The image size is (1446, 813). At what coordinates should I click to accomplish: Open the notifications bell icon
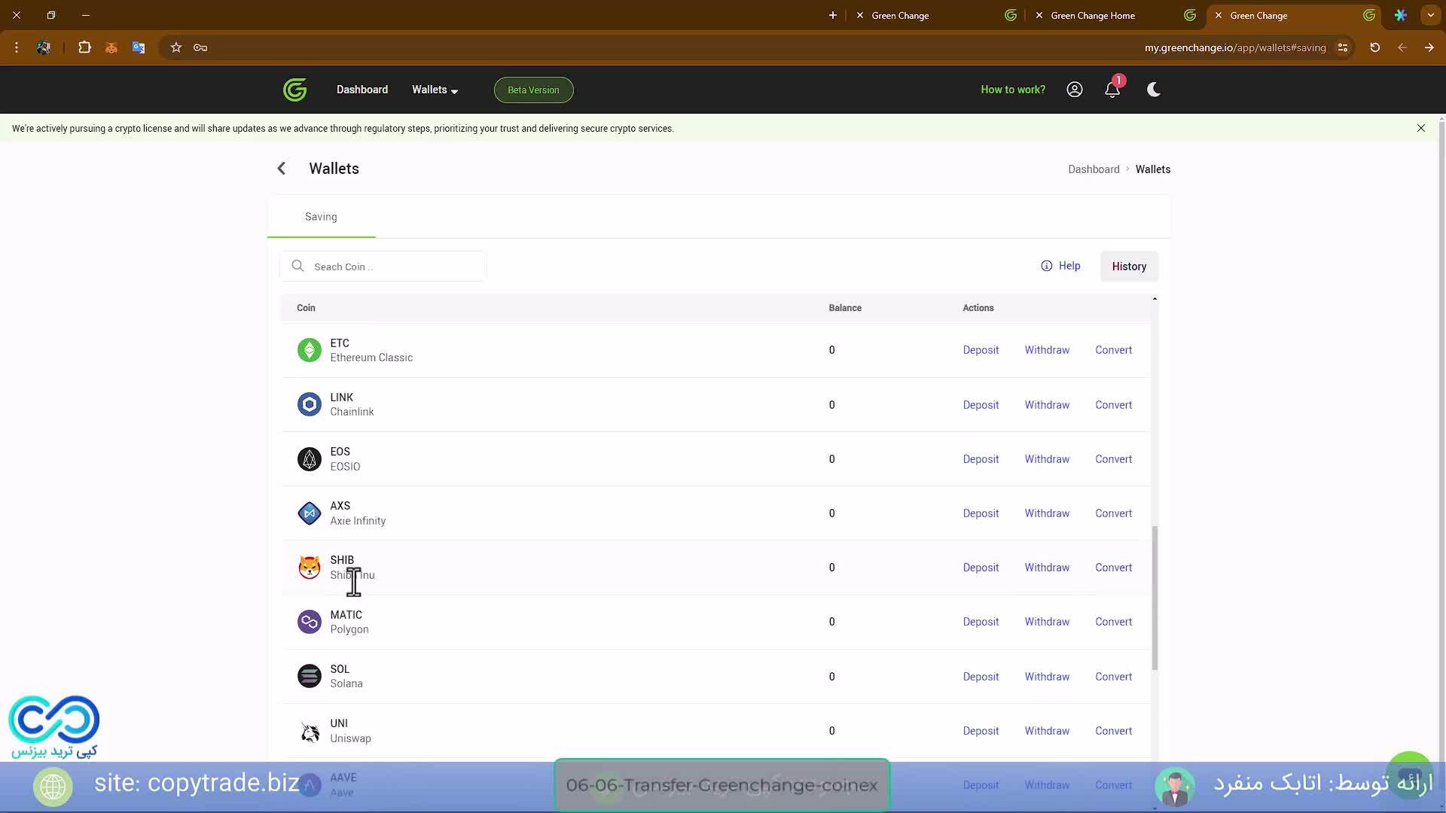coord(1112,90)
